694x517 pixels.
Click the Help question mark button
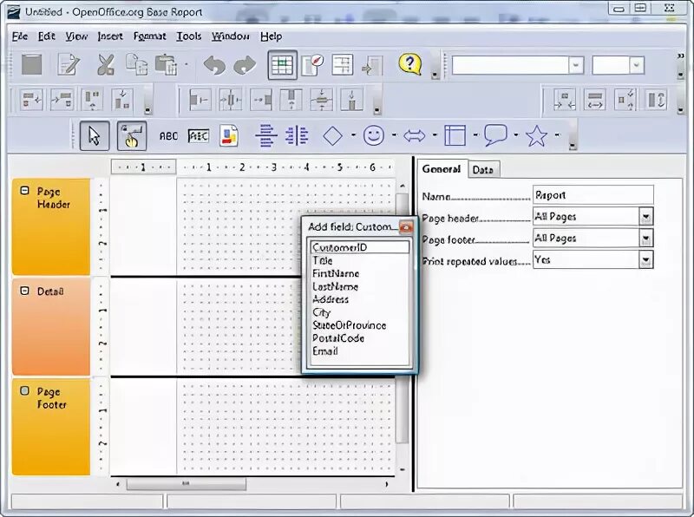[x=409, y=64]
